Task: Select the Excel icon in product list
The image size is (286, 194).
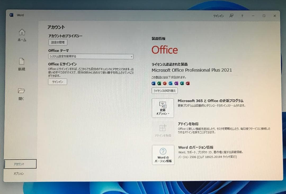Action: [x=159, y=83]
